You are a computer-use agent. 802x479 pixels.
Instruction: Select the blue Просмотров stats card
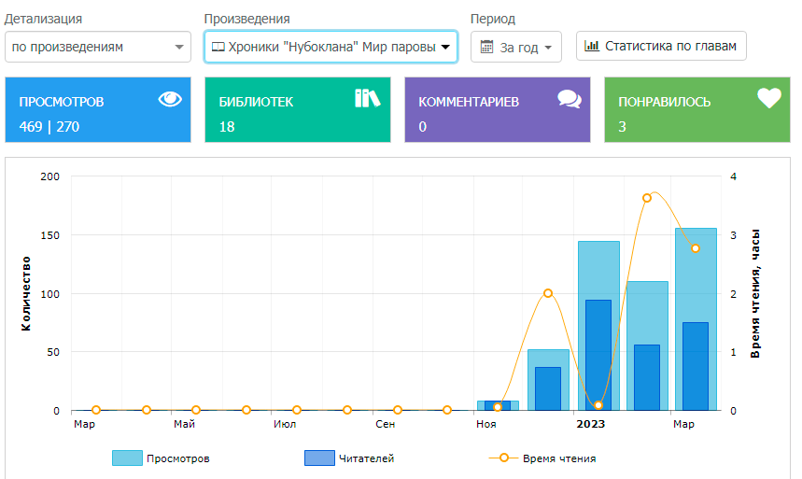click(97, 110)
